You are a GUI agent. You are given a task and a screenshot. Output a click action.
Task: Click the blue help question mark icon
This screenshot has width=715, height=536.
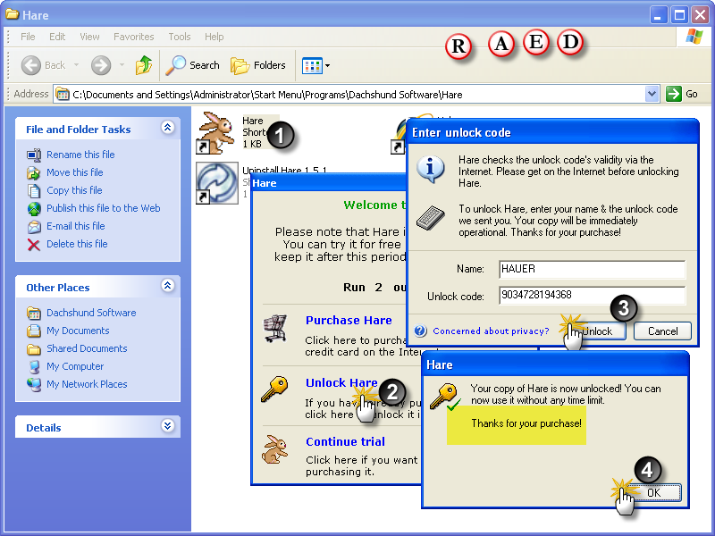click(x=420, y=331)
